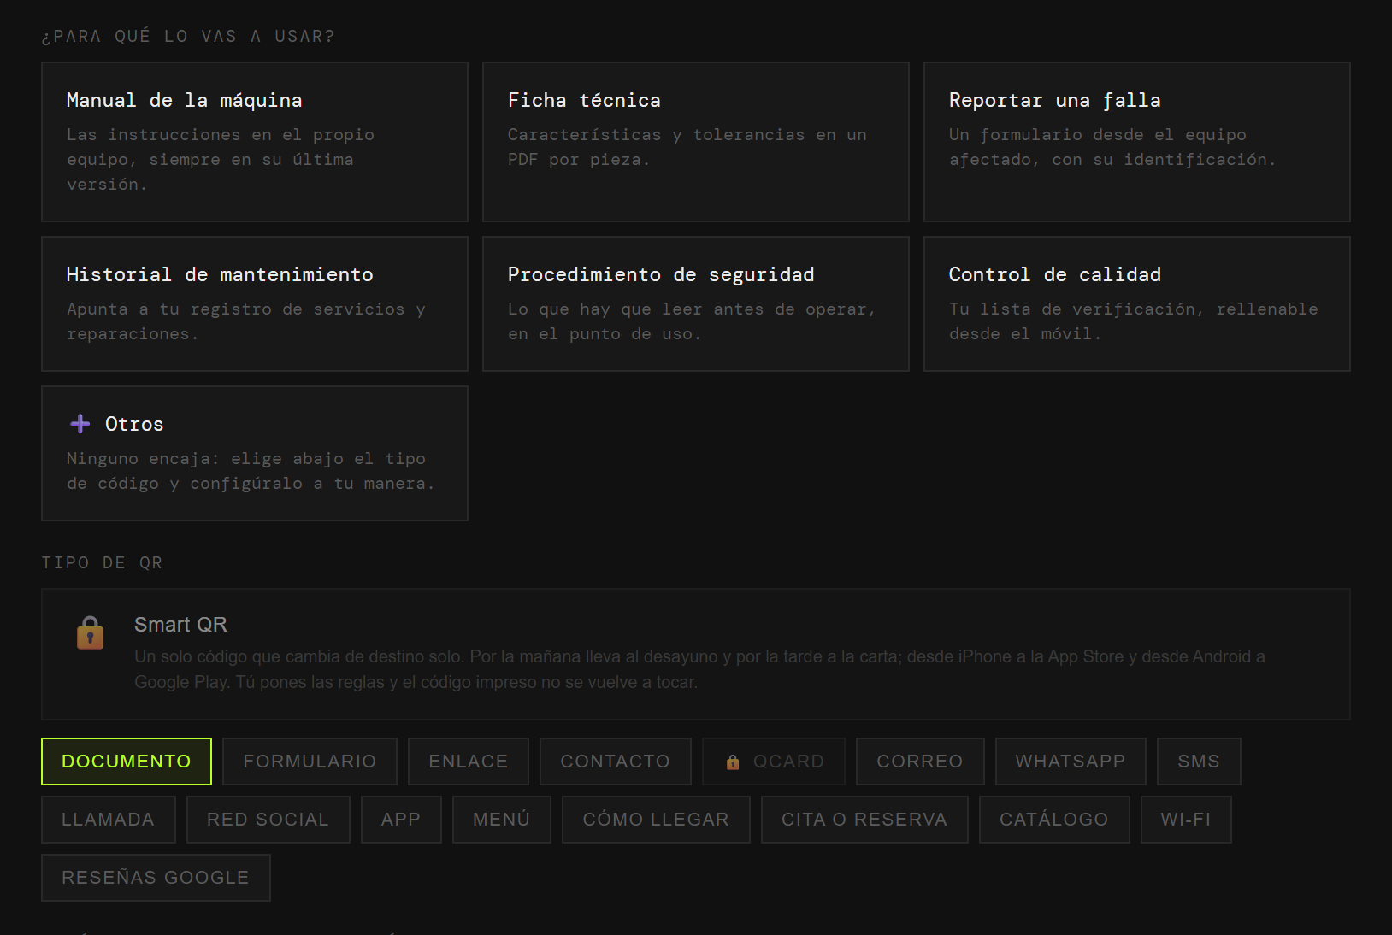Choose CITA O RESERVA QR type

pyautogui.click(x=864, y=820)
